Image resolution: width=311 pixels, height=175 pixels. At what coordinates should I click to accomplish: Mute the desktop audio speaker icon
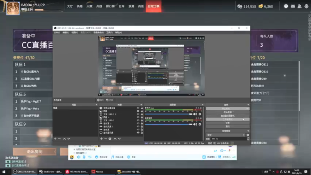point(195,124)
